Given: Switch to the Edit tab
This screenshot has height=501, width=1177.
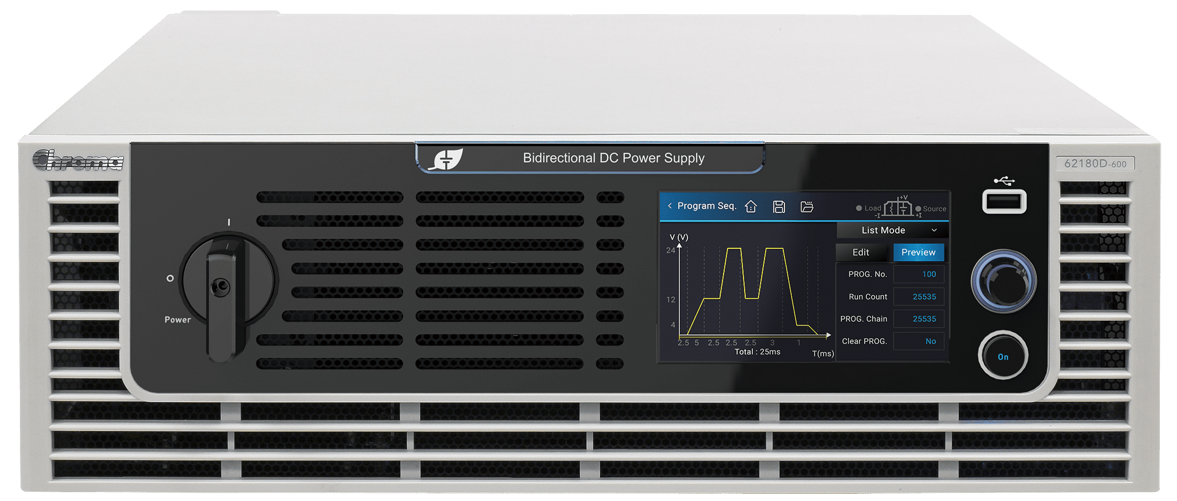Looking at the screenshot, I should [x=861, y=252].
